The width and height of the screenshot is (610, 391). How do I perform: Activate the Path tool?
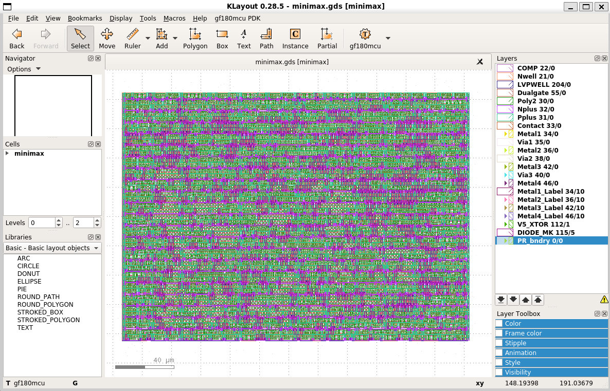pos(266,39)
